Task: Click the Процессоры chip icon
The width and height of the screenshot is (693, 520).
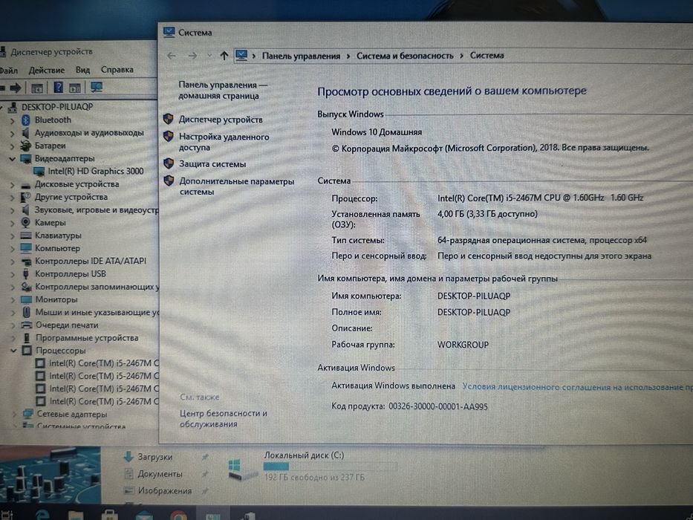Action: 27,351
